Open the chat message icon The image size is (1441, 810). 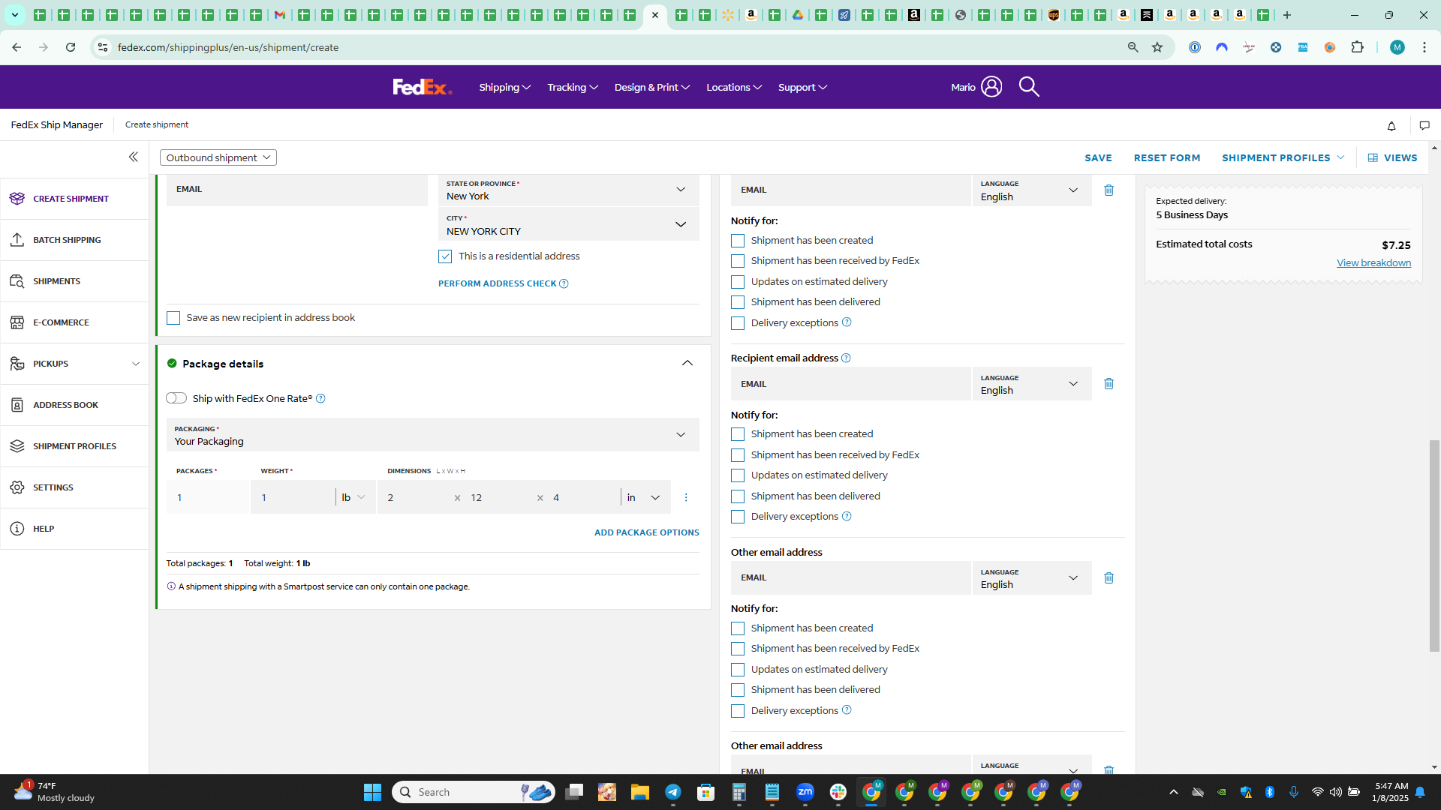pyautogui.click(x=1424, y=125)
